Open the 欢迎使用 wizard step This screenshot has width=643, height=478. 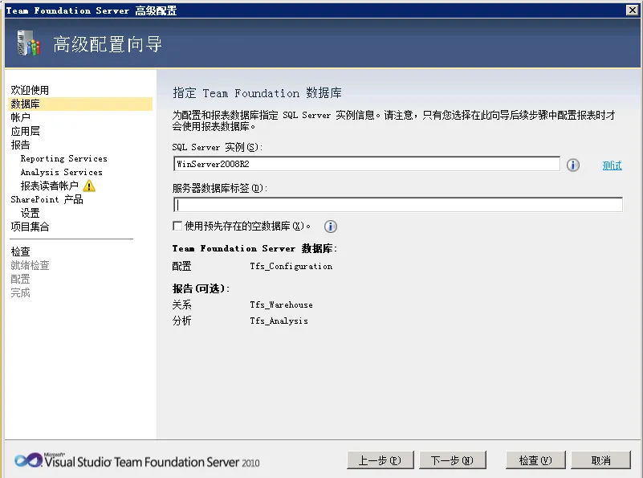[30, 90]
